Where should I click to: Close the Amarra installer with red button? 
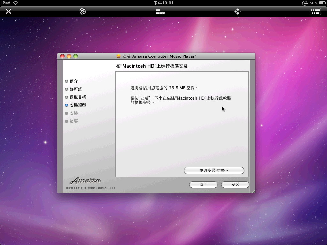tap(62, 56)
